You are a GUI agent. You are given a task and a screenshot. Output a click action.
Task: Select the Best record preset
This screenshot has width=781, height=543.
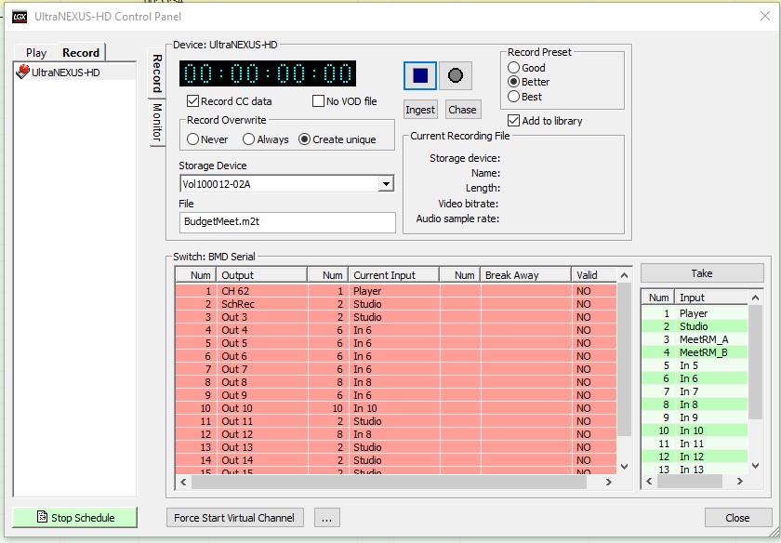tap(513, 97)
